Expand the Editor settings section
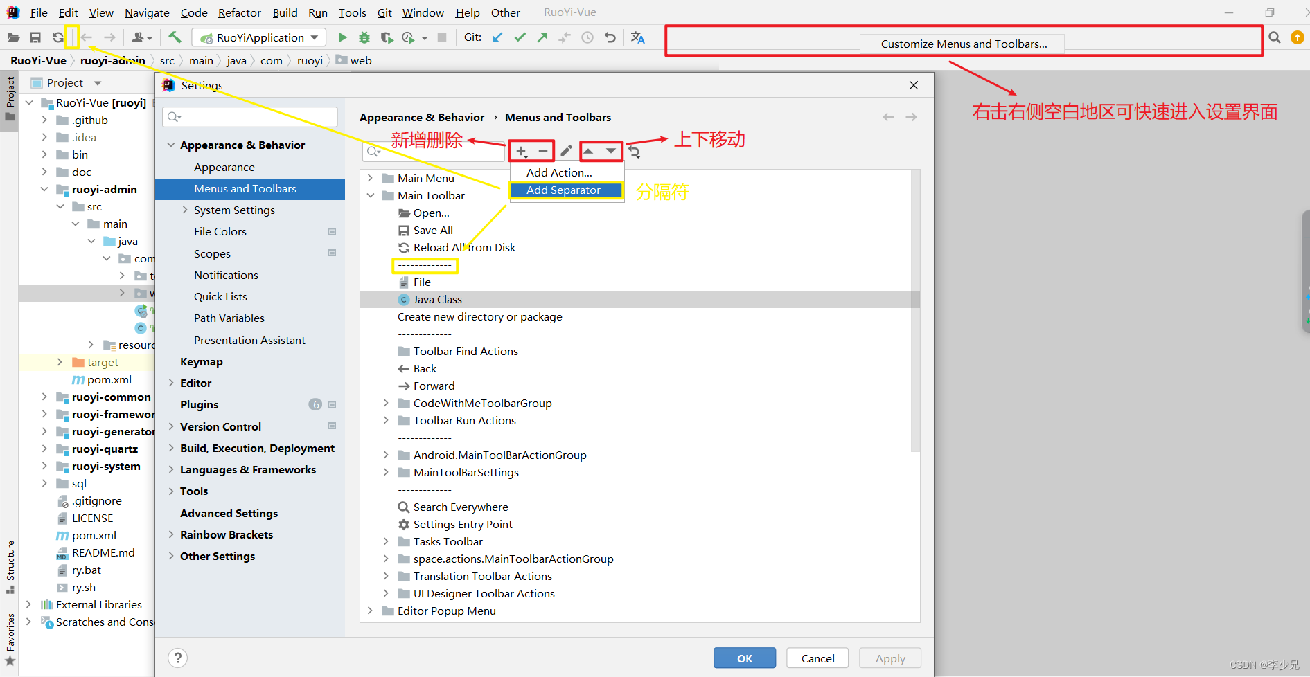The width and height of the screenshot is (1310, 677). click(171, 383)
